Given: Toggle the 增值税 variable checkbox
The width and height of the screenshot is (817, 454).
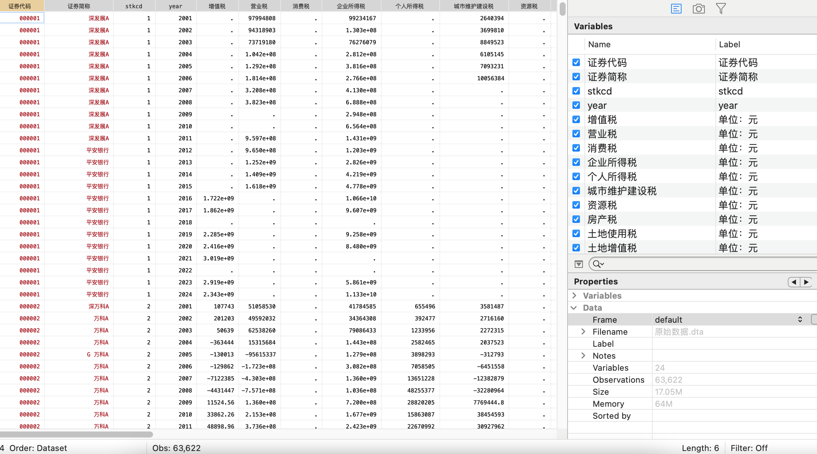Looking at the screenshot, I should click(x=576, y=120).
